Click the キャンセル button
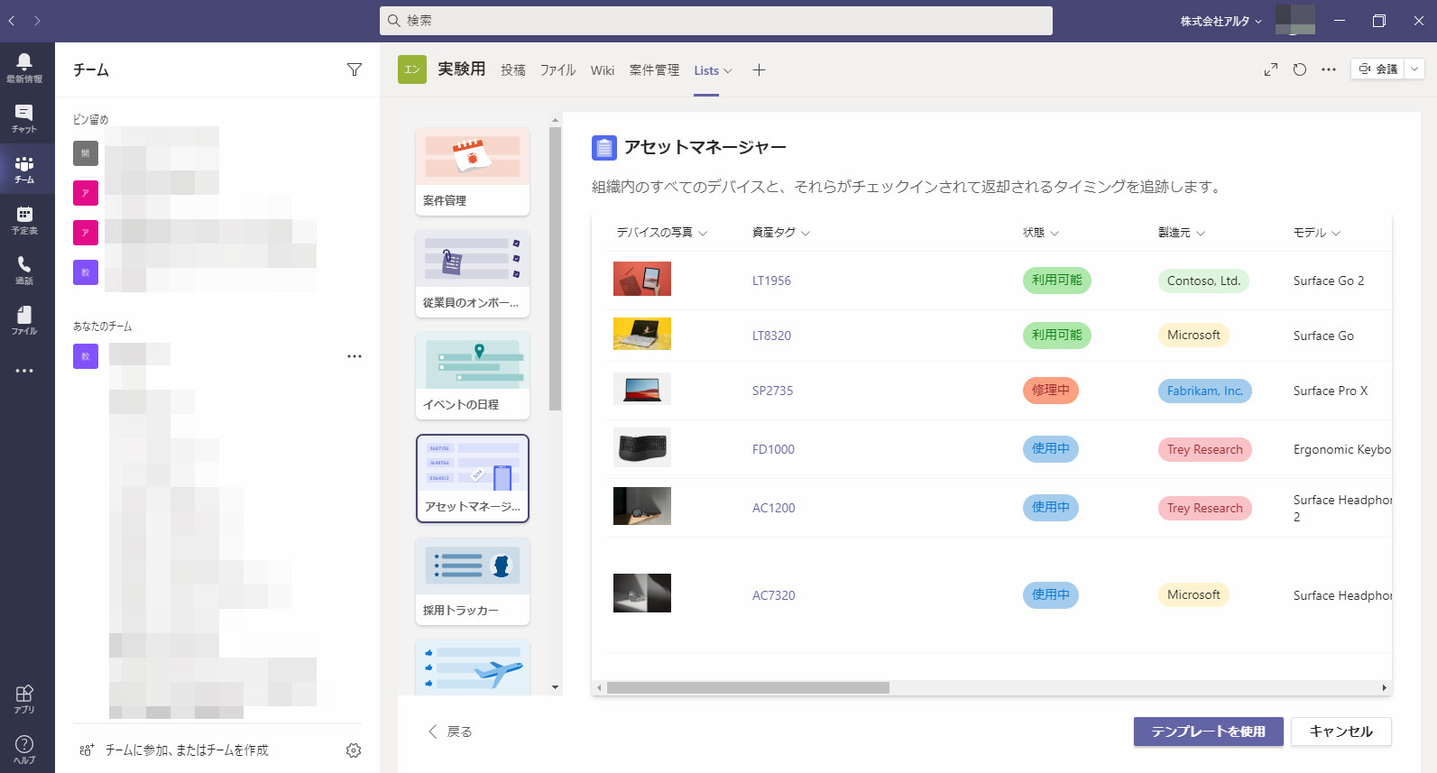 tap(1340, 732)
